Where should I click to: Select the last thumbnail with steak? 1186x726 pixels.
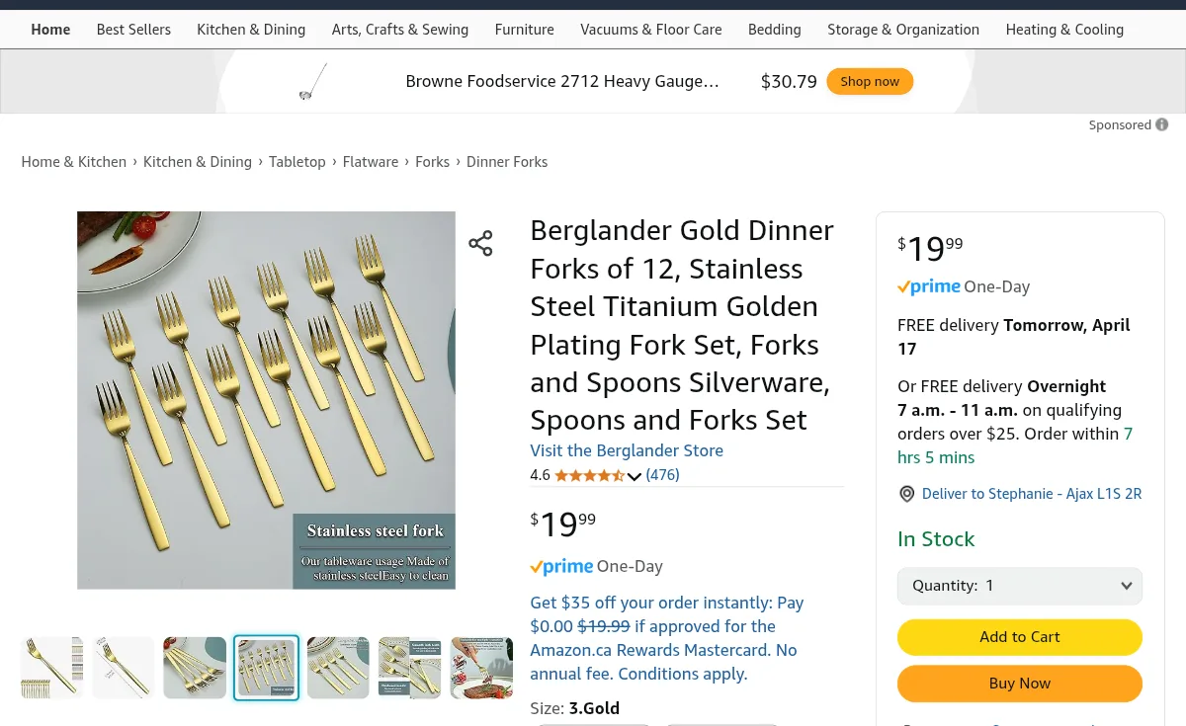(x=482, y=668)
